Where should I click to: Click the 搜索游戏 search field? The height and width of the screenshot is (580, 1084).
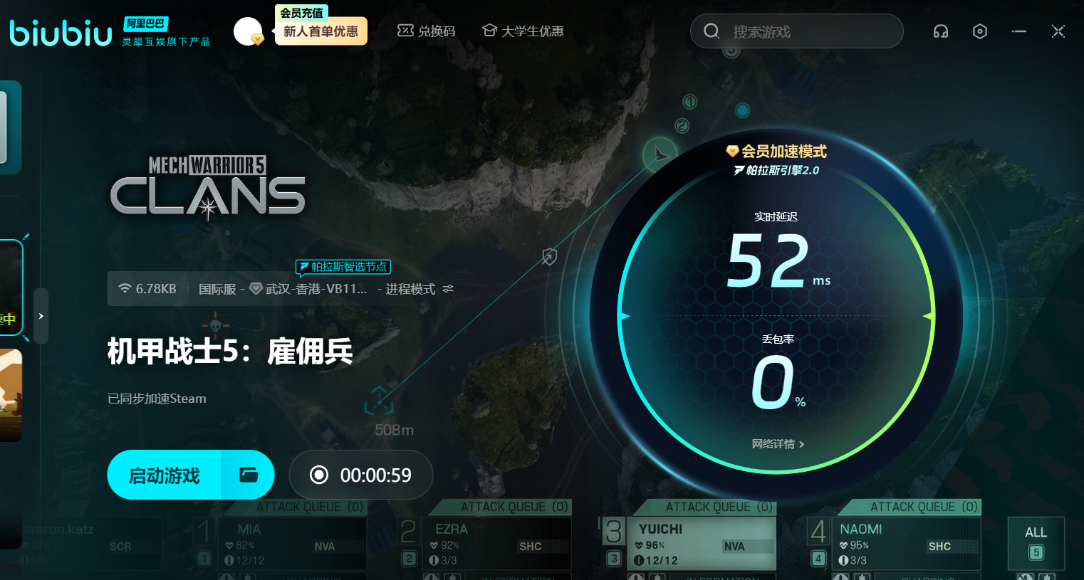pyautogui.click(x=797, y=31)
